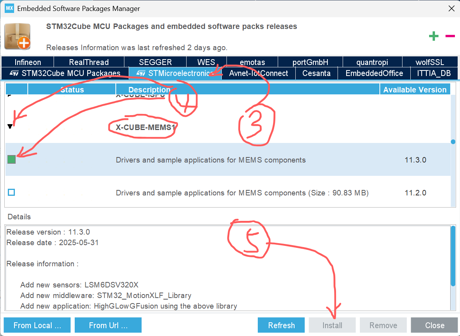Open the Infineon tab
The image size is (460, 336).
[x=27, y=62]
